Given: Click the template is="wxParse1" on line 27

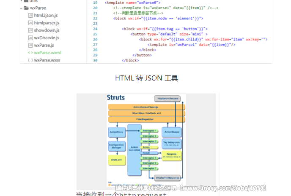Looking at the screenshot, I should (x=192, y=45).
